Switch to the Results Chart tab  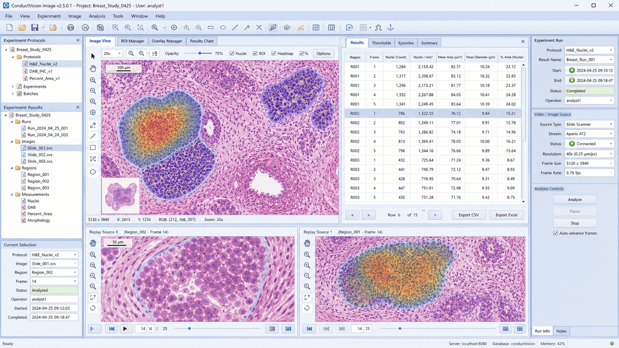[202, 41]
